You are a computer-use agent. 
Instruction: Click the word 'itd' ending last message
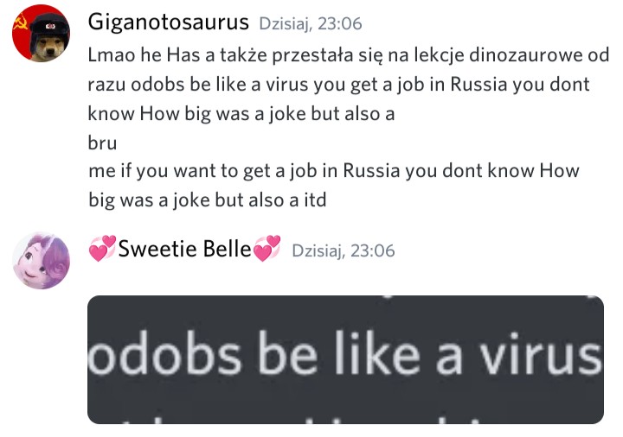pyautogui.click(x=315, y=199)
